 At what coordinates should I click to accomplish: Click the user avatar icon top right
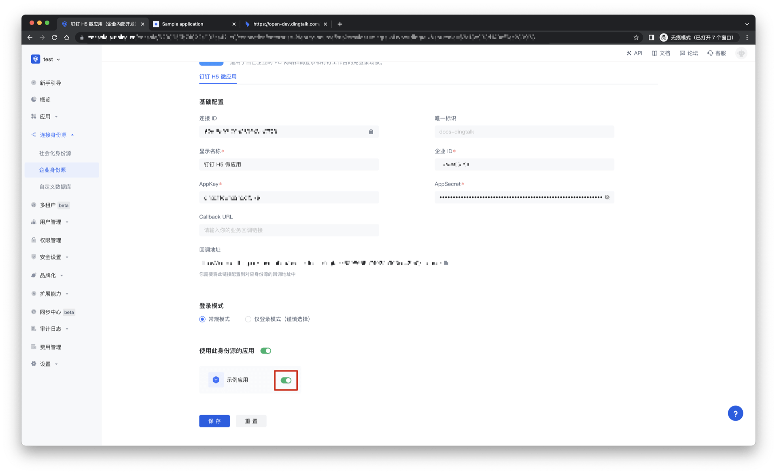pos(741,53)
